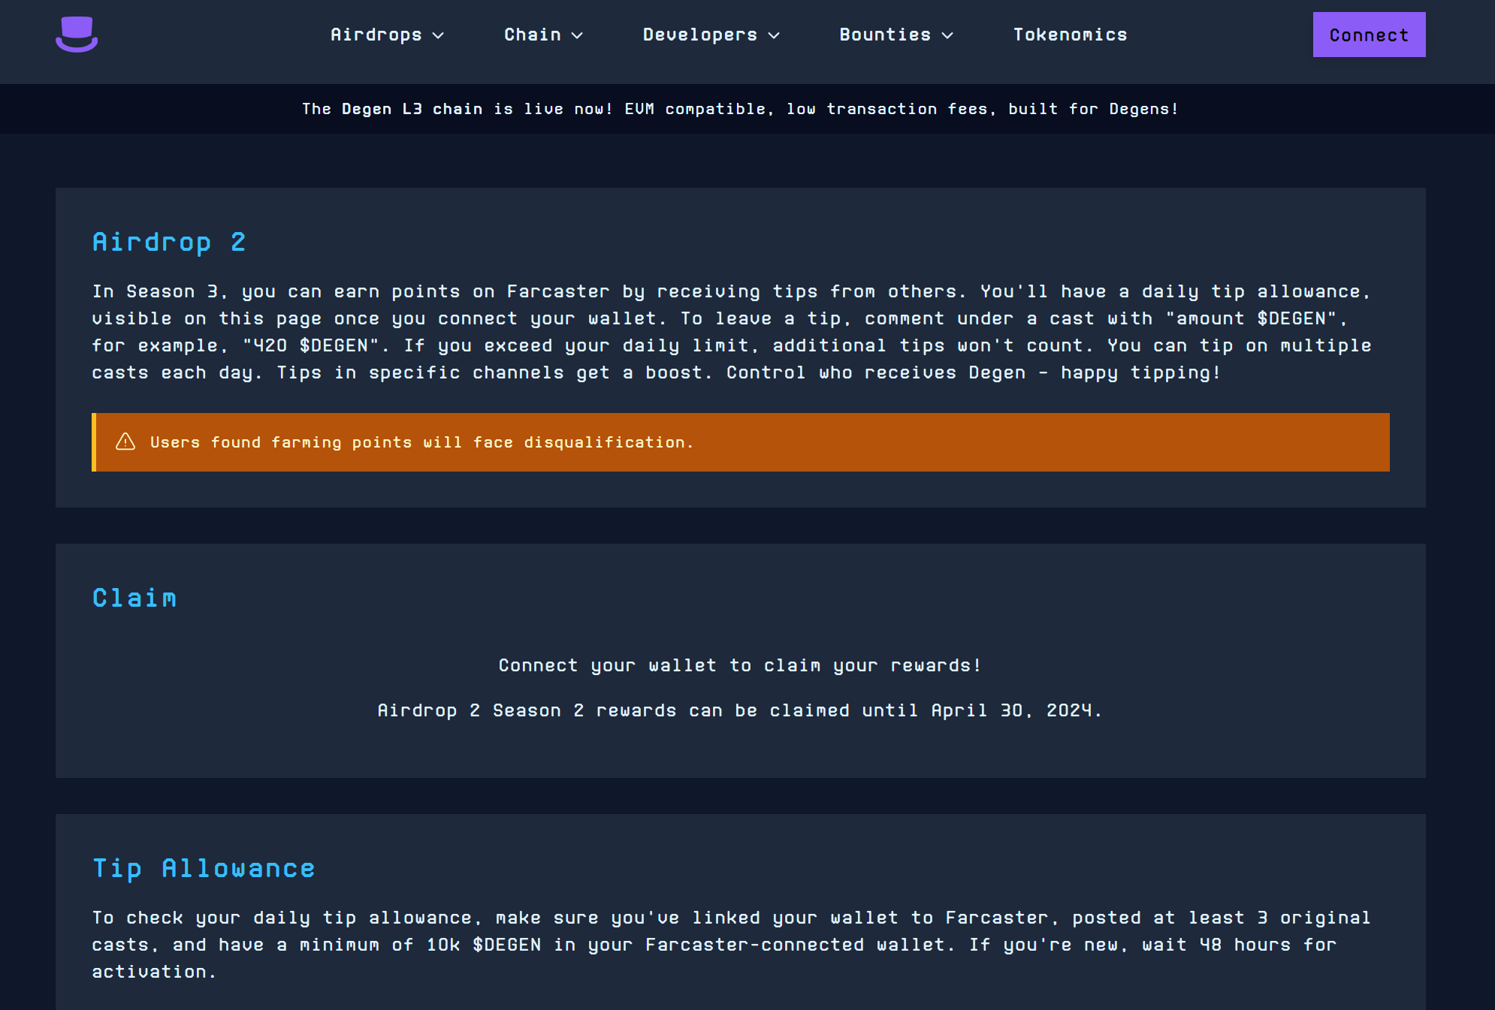Screen dimensions: 1495x1010
Task: Click the purple top hat logo
Action: pos(77,35)
